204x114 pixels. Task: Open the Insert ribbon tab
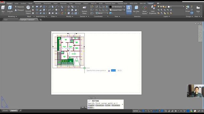55,3
